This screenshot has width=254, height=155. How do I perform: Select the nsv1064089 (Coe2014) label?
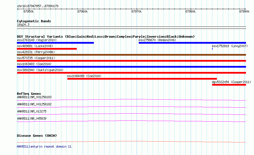(84, 76)
